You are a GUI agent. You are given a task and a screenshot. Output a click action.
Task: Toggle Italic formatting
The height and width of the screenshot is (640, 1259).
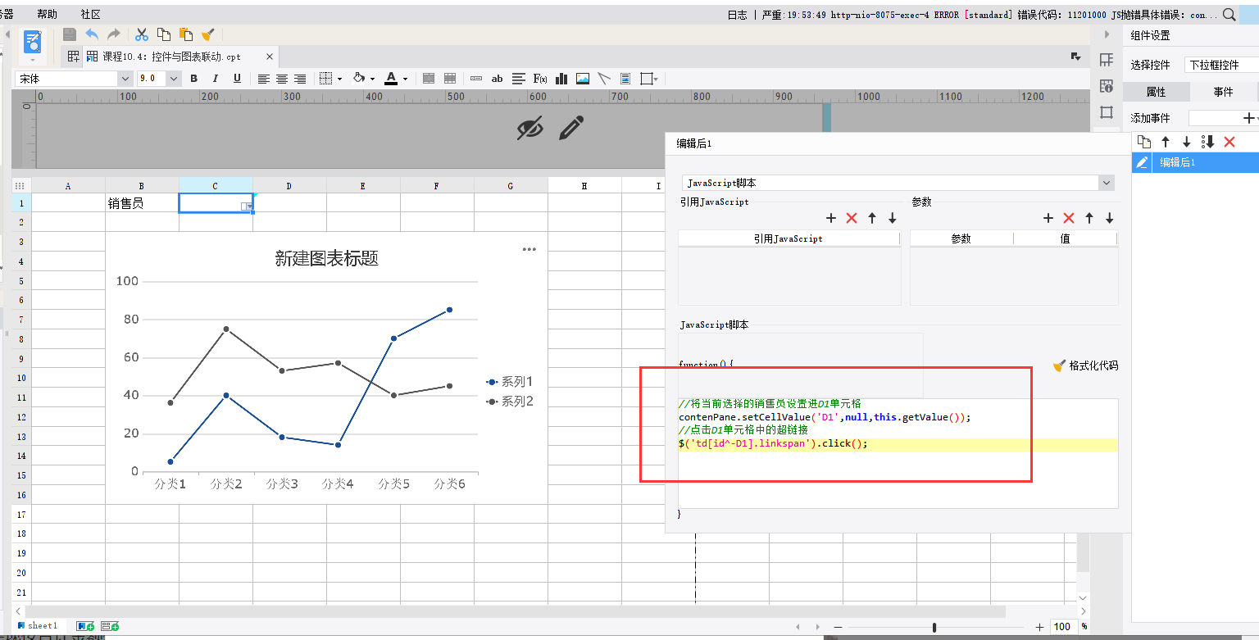(216, 79)
